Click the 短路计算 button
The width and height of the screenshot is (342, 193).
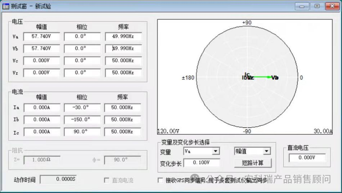click(253, 163)
